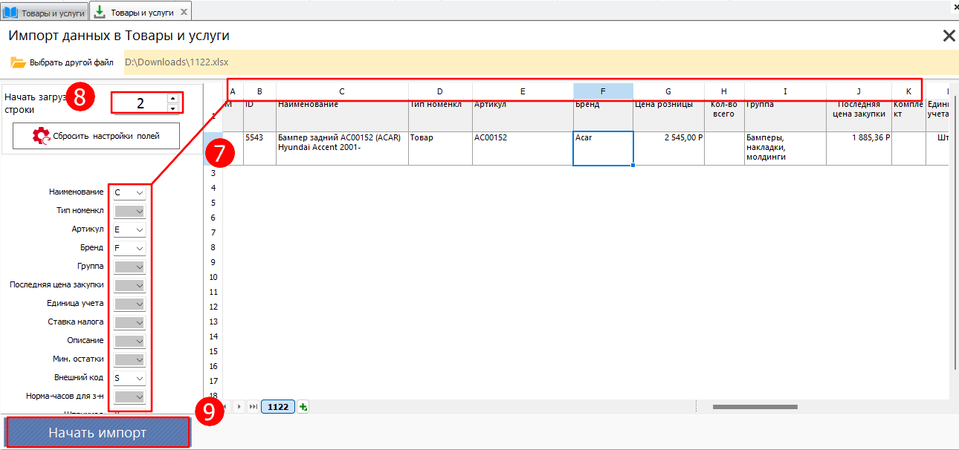Open the Группа column dropdown
This screenshot has height=450, width=959.
point(140,267)
